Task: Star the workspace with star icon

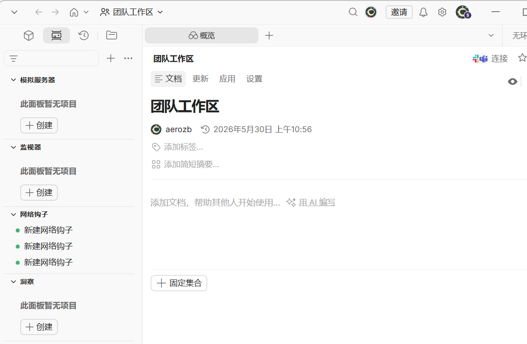Action: tap(522, 58)
